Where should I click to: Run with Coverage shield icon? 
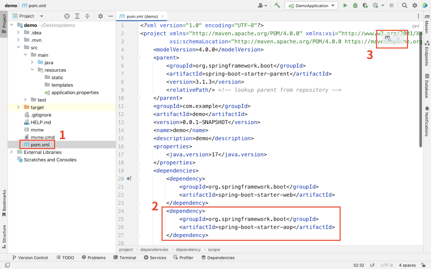pyautogui.click(x=365, y=5)
